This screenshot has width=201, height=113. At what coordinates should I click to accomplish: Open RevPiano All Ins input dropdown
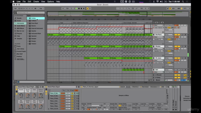(169, 35)
